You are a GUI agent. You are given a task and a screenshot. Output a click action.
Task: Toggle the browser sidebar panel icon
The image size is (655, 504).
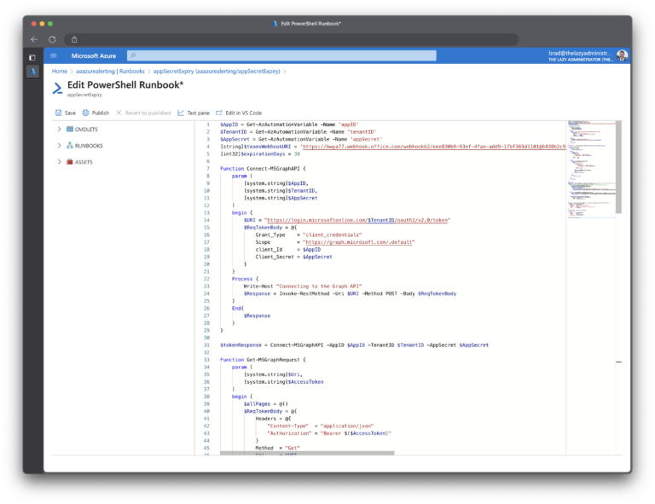(x=32, y=58)
